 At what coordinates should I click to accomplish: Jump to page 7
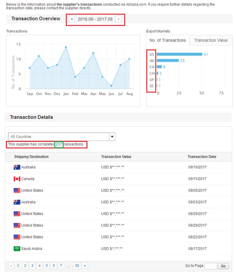pos(61,266)
